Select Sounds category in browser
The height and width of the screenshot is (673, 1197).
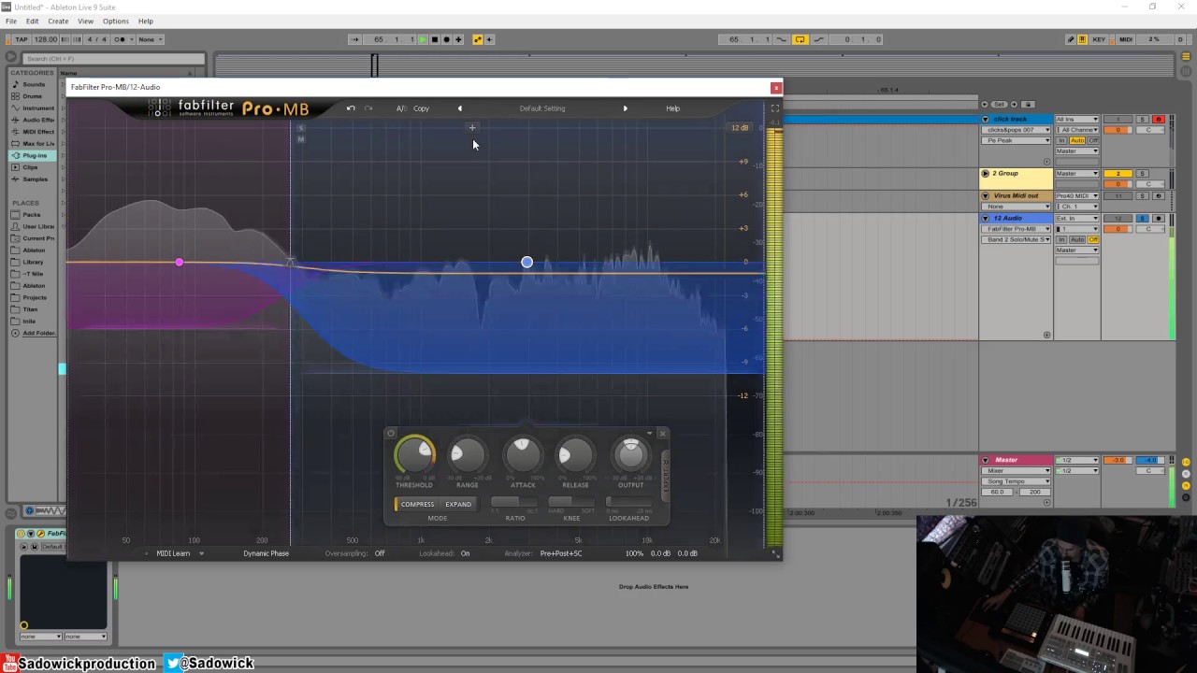click(x=34, y=84)
